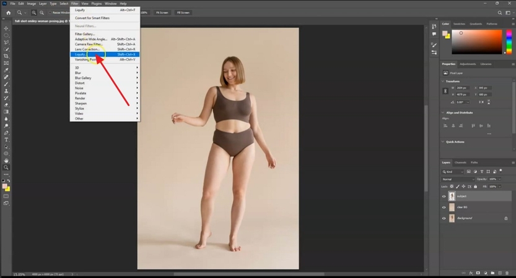The height and width of the screenshot is (278, 516).
Task: Select the Brush tool
Action: pyautogui.click(x=6, y=84)
